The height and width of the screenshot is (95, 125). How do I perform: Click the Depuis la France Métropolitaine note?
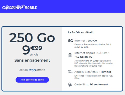[93, 46]
